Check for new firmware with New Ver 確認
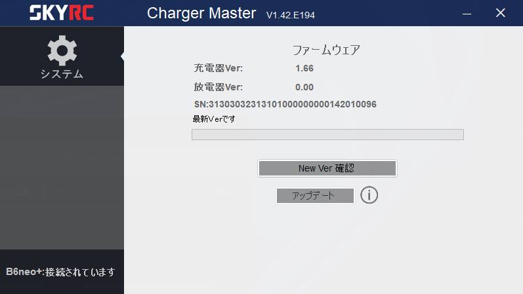 click(327, 168)
